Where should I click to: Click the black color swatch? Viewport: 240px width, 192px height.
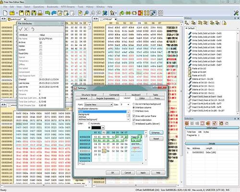[96, 128]
